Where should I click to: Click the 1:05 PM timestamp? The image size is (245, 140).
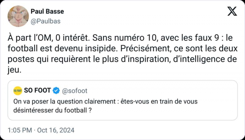tap(19, 130)
